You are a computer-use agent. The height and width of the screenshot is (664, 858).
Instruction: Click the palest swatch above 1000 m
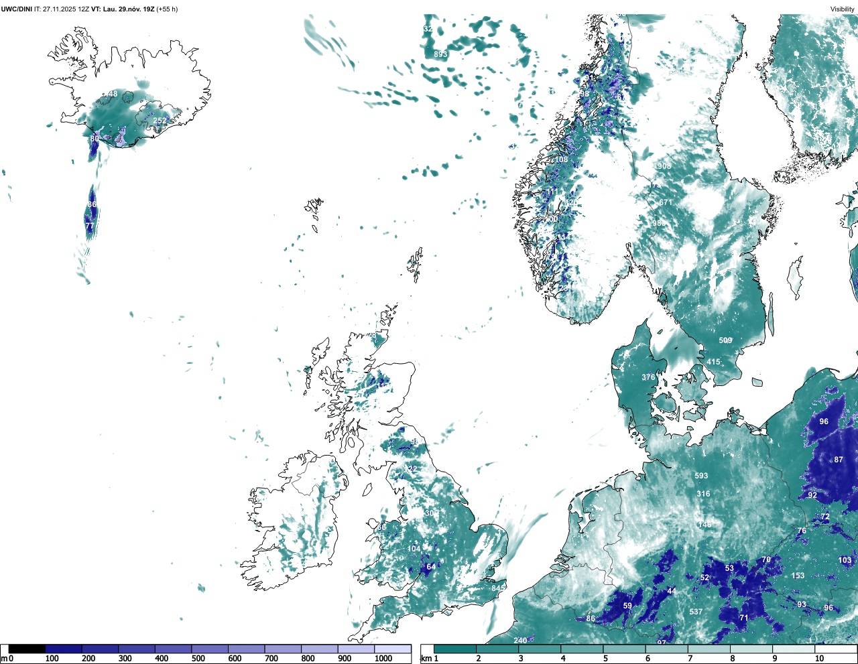(x=392, y=649)
